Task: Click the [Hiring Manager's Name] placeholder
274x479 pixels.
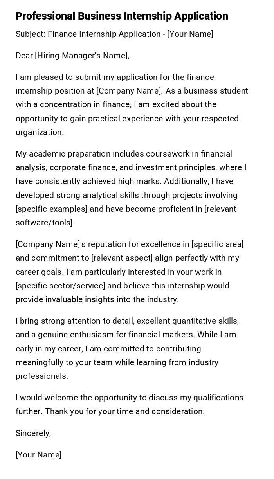Action: pyautogui.click(x=81, y=56)
